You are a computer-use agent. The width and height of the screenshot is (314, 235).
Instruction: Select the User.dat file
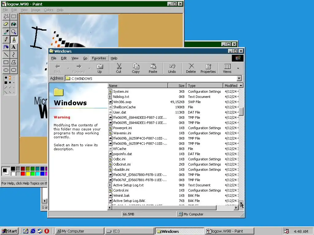(120, 112)
